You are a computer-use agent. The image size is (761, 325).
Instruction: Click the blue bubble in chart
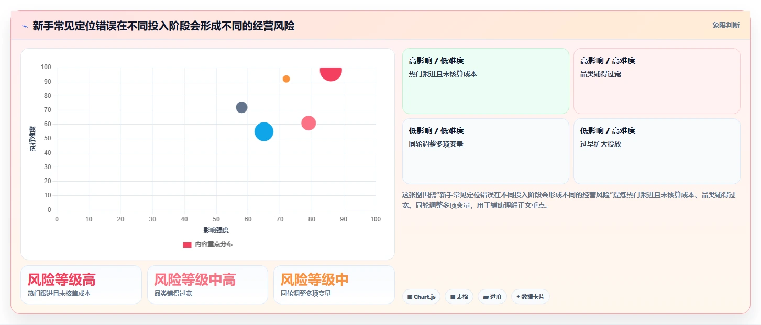(264, 131)
